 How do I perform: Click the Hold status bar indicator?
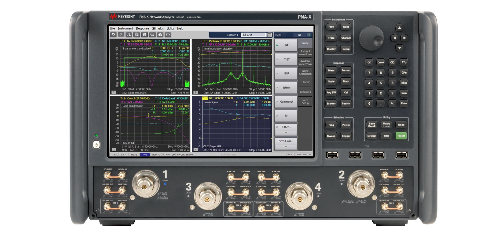click(145, 155)
